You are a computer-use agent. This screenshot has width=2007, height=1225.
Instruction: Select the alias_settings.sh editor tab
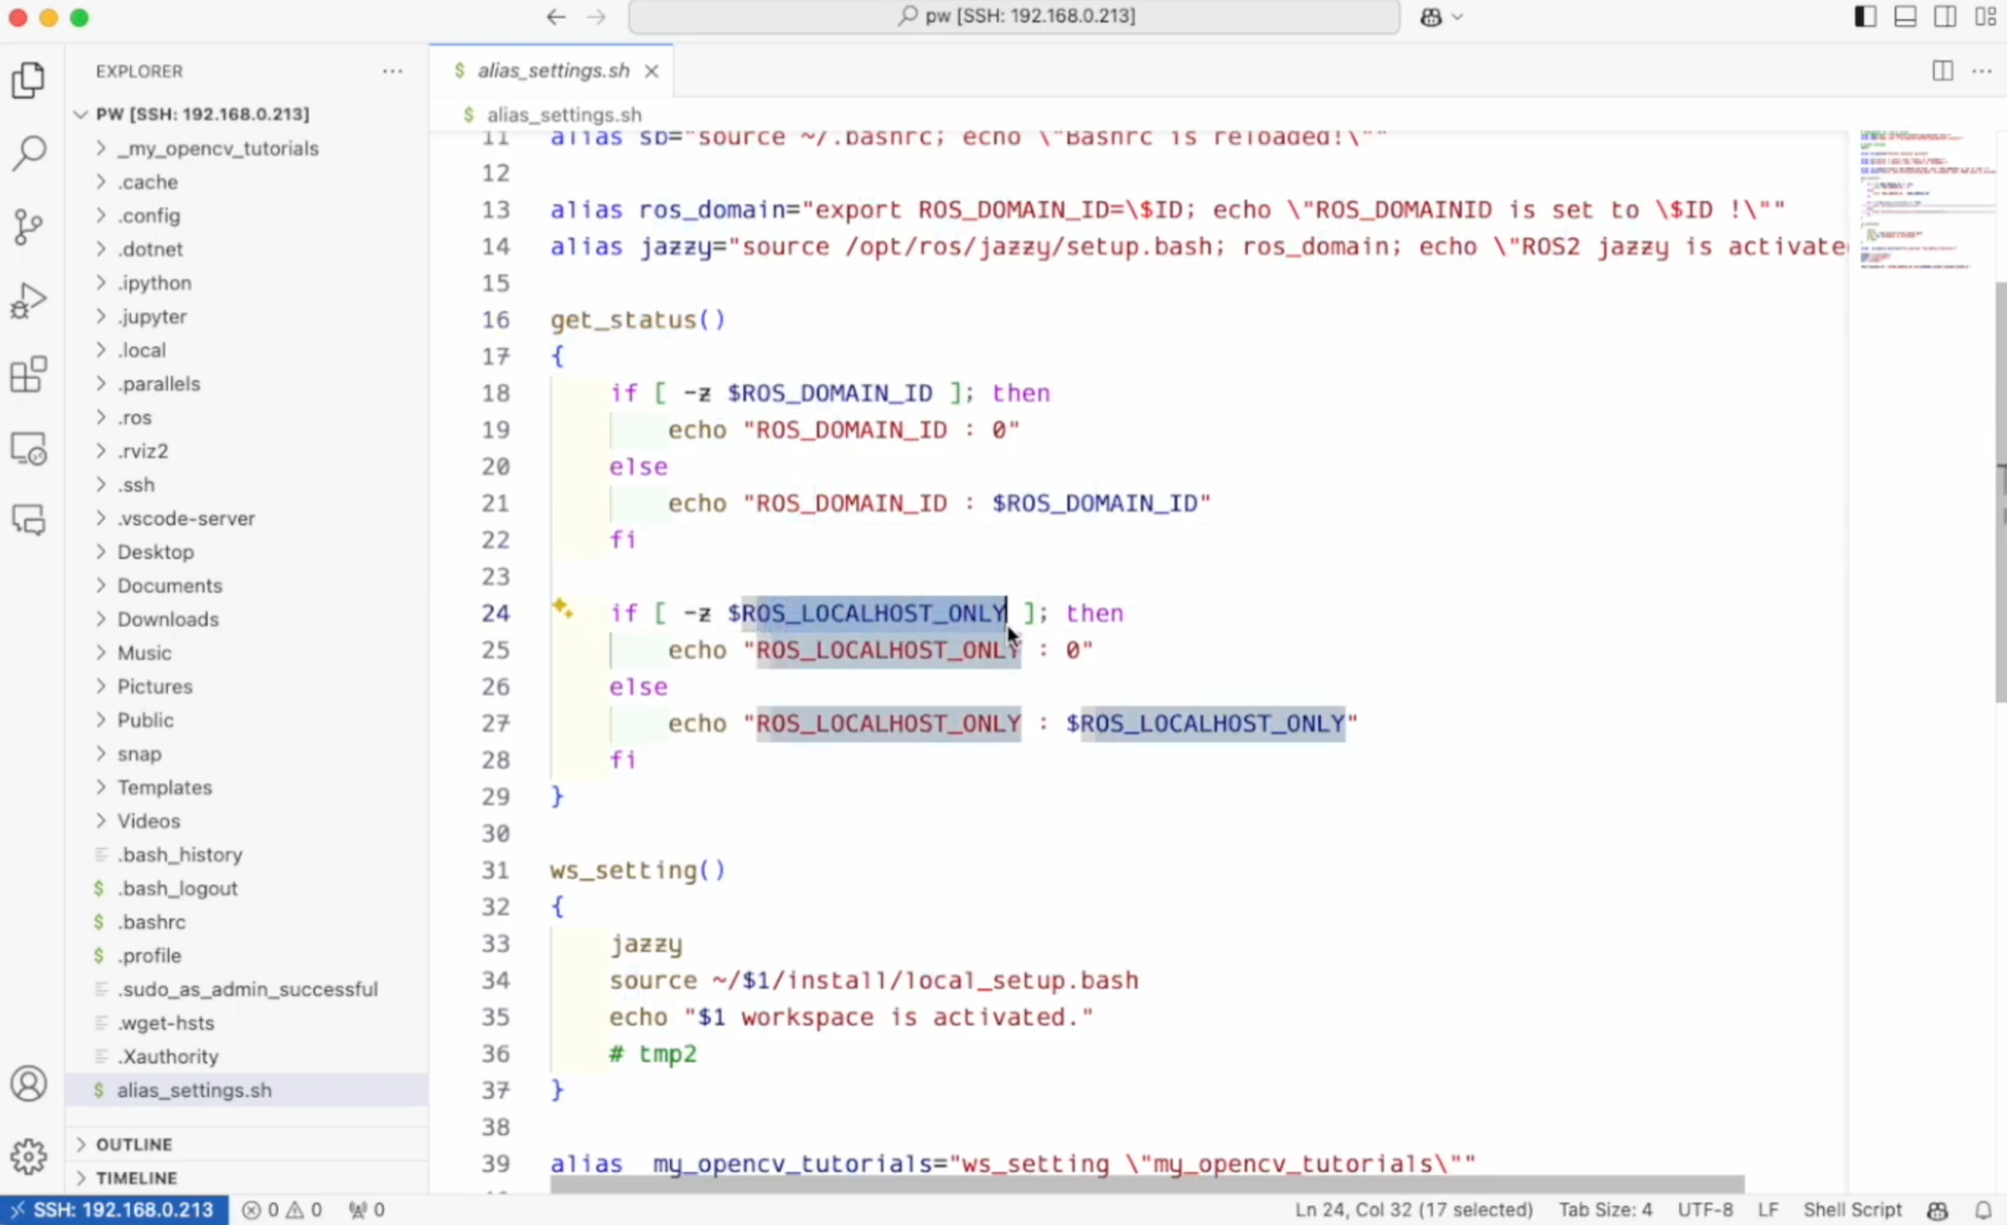tap(553, 70)
